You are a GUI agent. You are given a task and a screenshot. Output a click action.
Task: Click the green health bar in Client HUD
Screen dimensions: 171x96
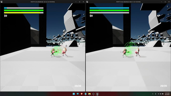click(x=109, y=10)
